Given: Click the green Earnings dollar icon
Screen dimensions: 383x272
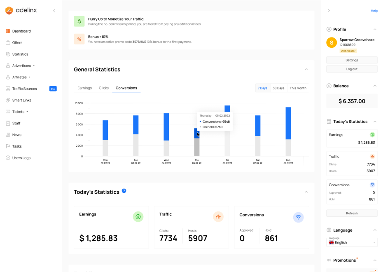Looking at the screenshot, I should [138, 216].
